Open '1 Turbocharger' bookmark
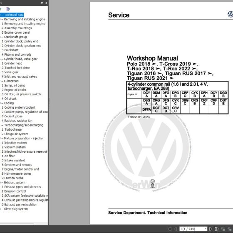This screenshot has width=233, height=233. pos(12,129)
